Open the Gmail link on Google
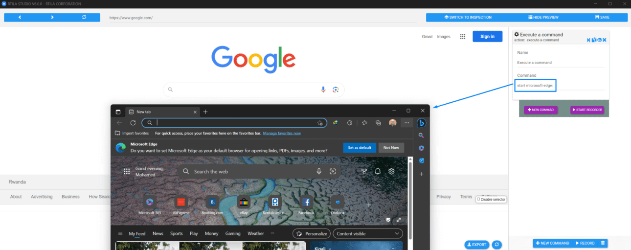631x250 pixels. point(427,37)
